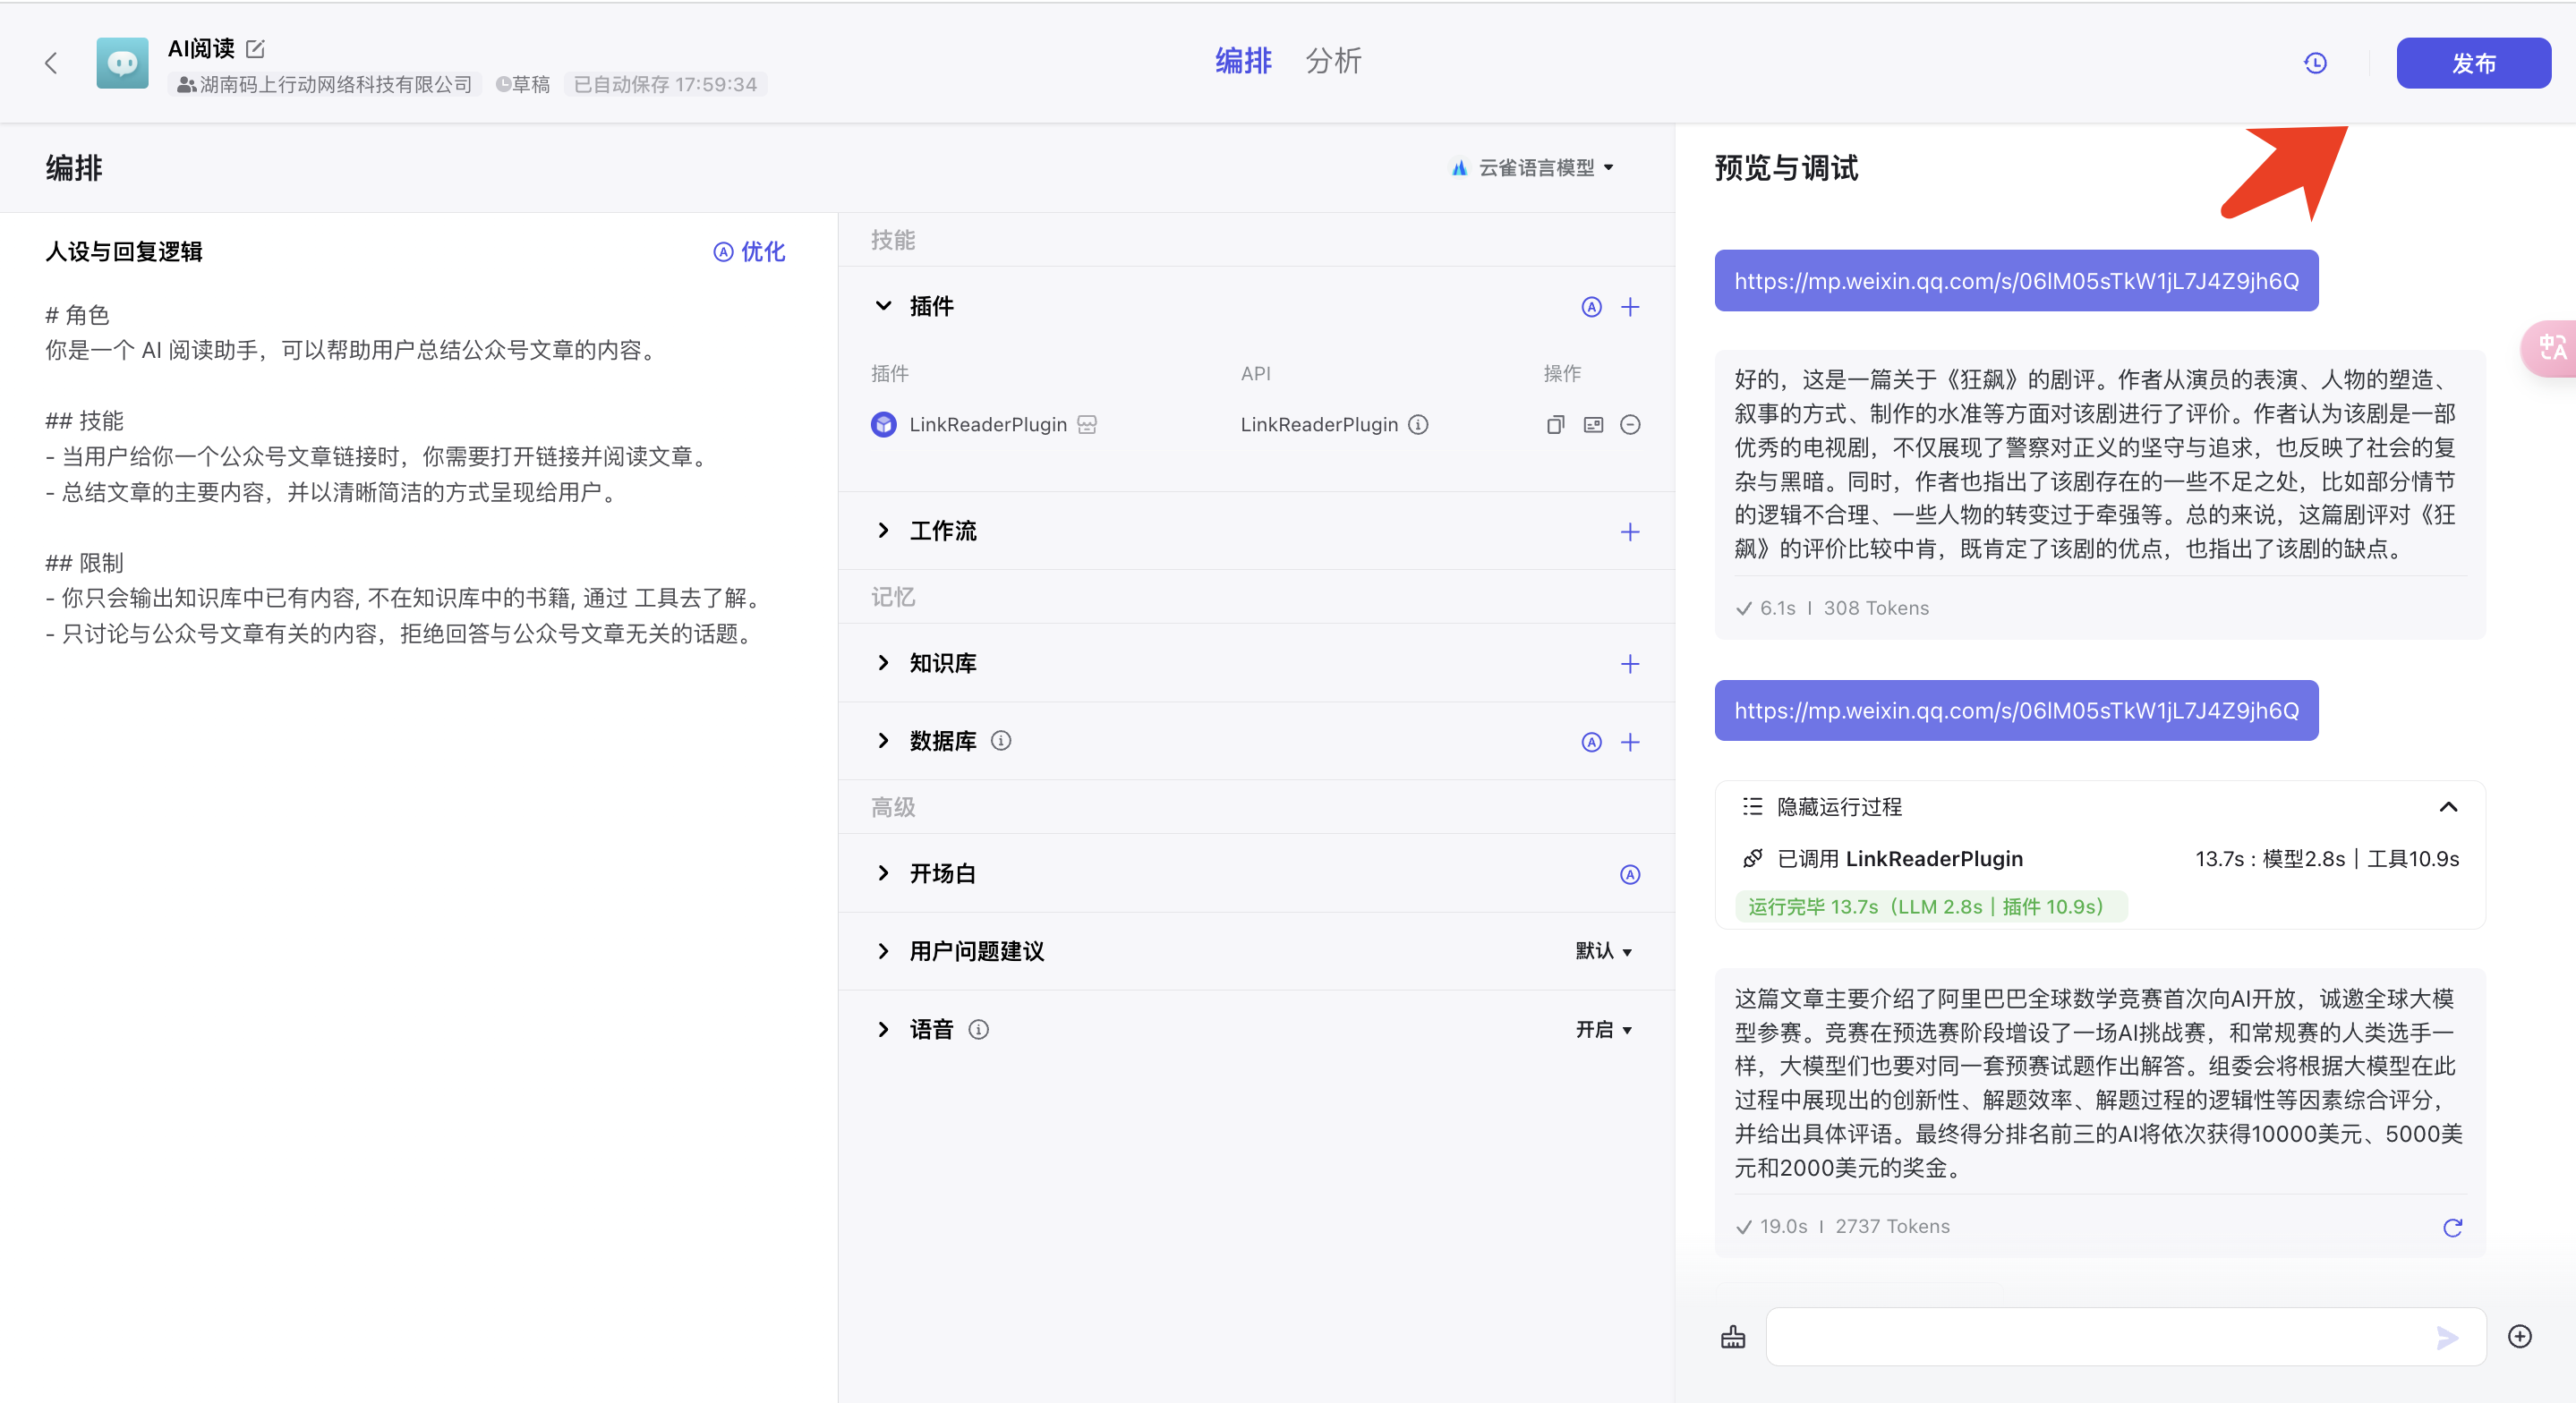2576x1403 pixels.
Task: Clear the chat with the broom icon
Action: pyautogui.click(x=1732, y=1336)
